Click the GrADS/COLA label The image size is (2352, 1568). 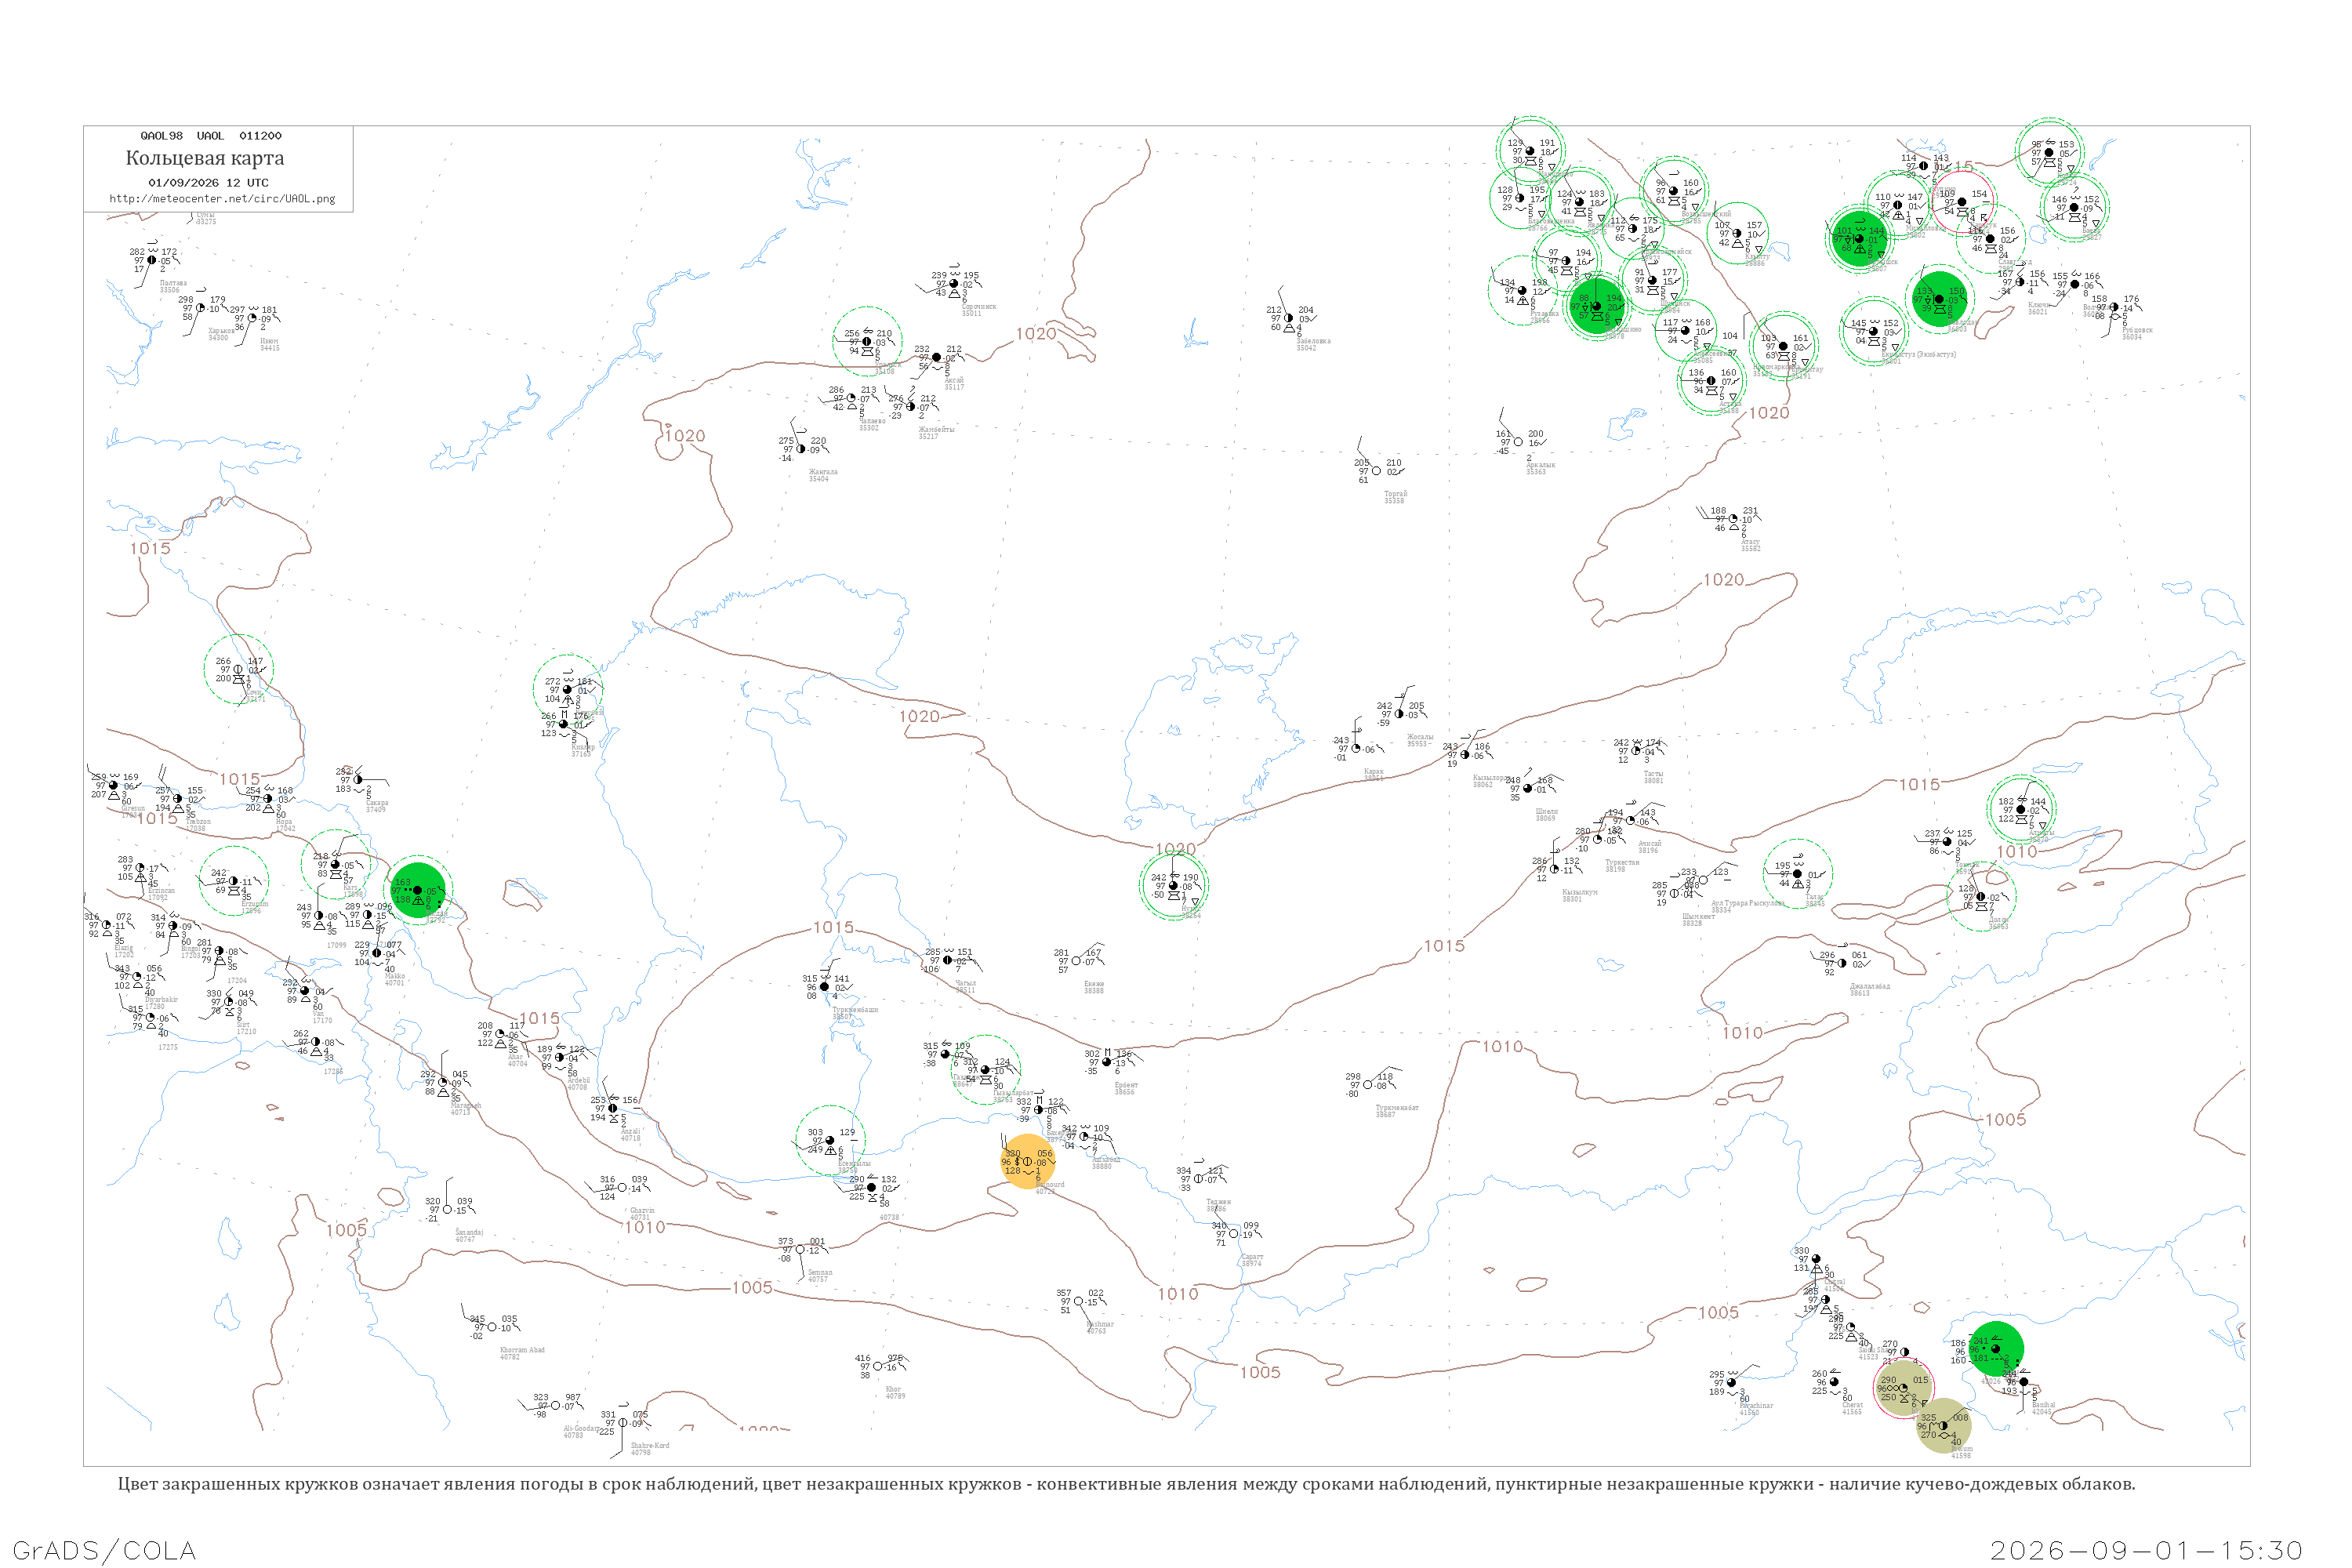coord(104,1550)
